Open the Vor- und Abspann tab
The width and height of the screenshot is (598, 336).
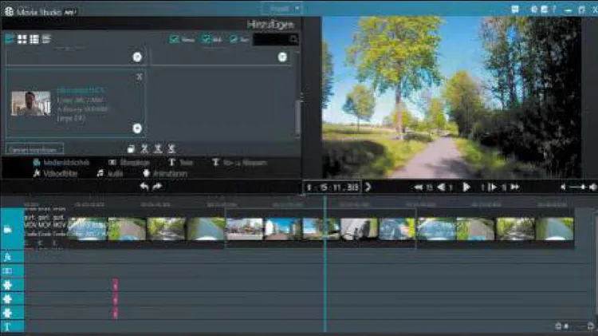(x=239, y=162)
